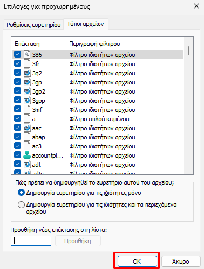This screenshot has height=269, width=204.
Task: Uncheck the adt extension checkbox
Action: (x=17, y=164)
